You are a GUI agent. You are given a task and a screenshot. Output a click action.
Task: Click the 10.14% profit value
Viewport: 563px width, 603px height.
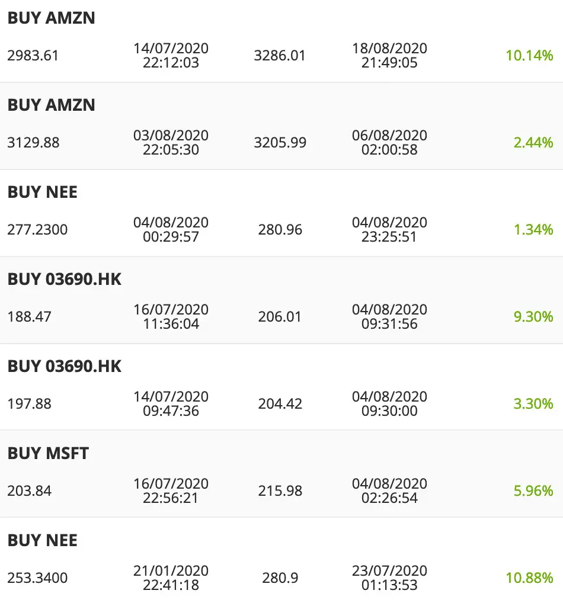pos(529,55)
